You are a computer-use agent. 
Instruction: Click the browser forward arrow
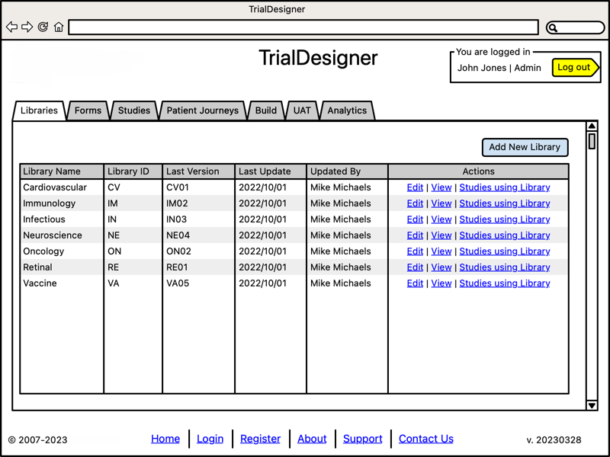[28, 27]
